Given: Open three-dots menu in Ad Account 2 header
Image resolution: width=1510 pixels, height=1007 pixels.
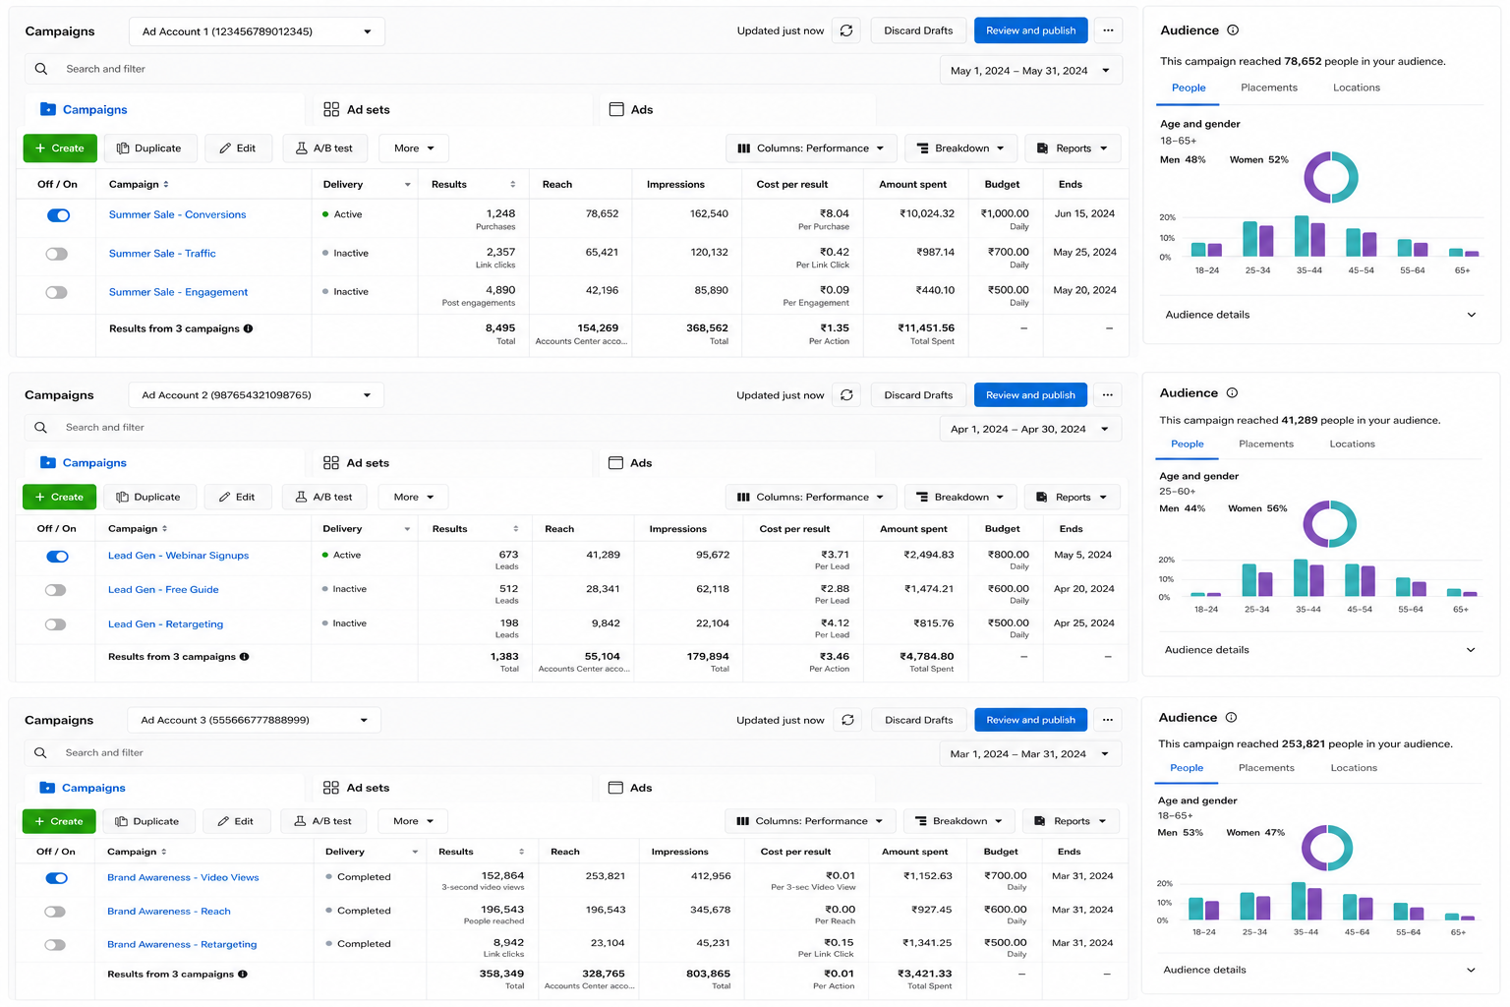Looking at the screenshot, I should coord(1108,394).
